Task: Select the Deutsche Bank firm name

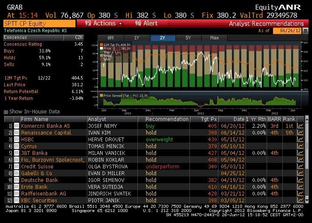Action: 39,180
